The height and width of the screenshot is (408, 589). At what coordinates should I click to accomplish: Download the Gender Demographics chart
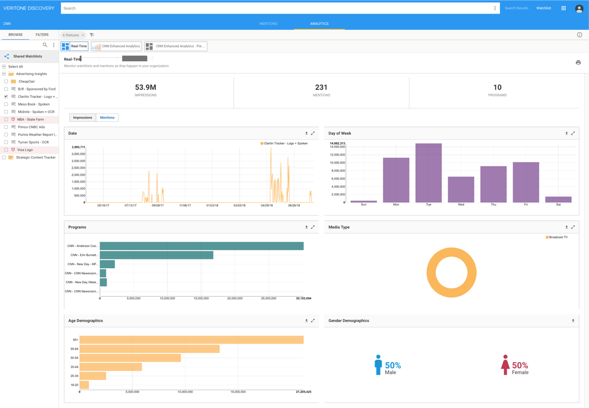coord(573,321)
